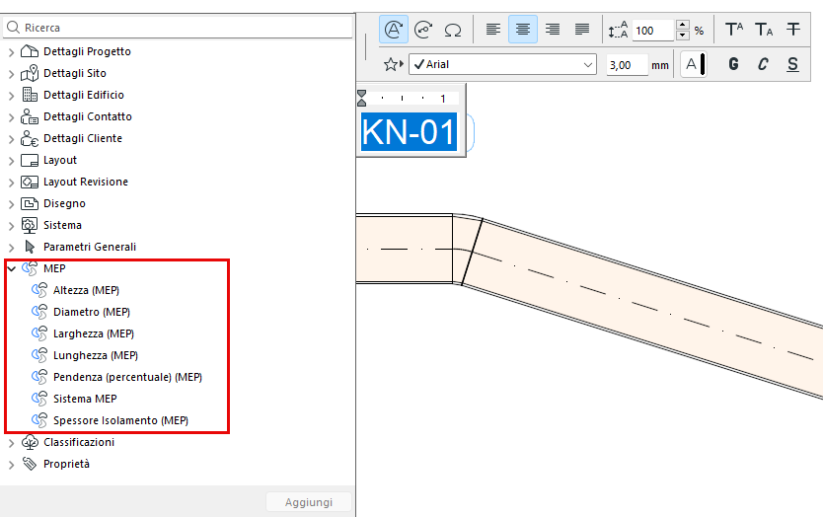This screenshot has width=823, height=517.
Task: Choose Spessore Isolamento (MEP) autotext
Action: point(120,420)
